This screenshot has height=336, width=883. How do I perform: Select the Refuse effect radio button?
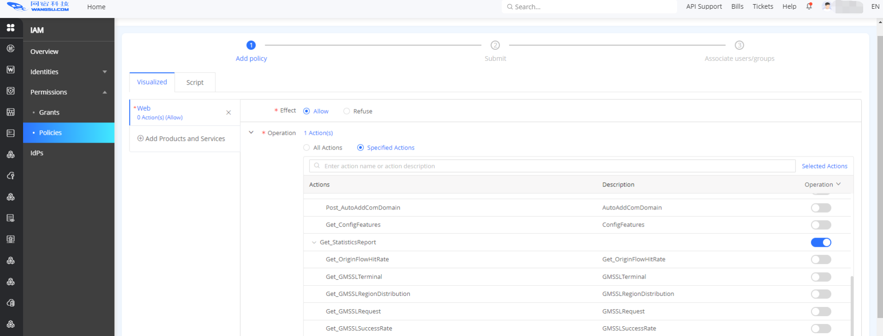click(x=347, y=111)
